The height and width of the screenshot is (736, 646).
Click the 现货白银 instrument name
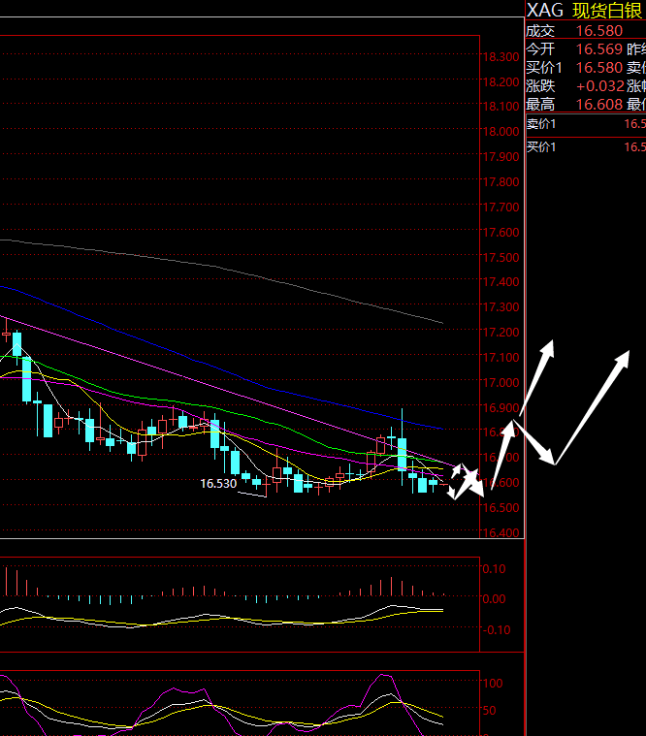(607, 11)
